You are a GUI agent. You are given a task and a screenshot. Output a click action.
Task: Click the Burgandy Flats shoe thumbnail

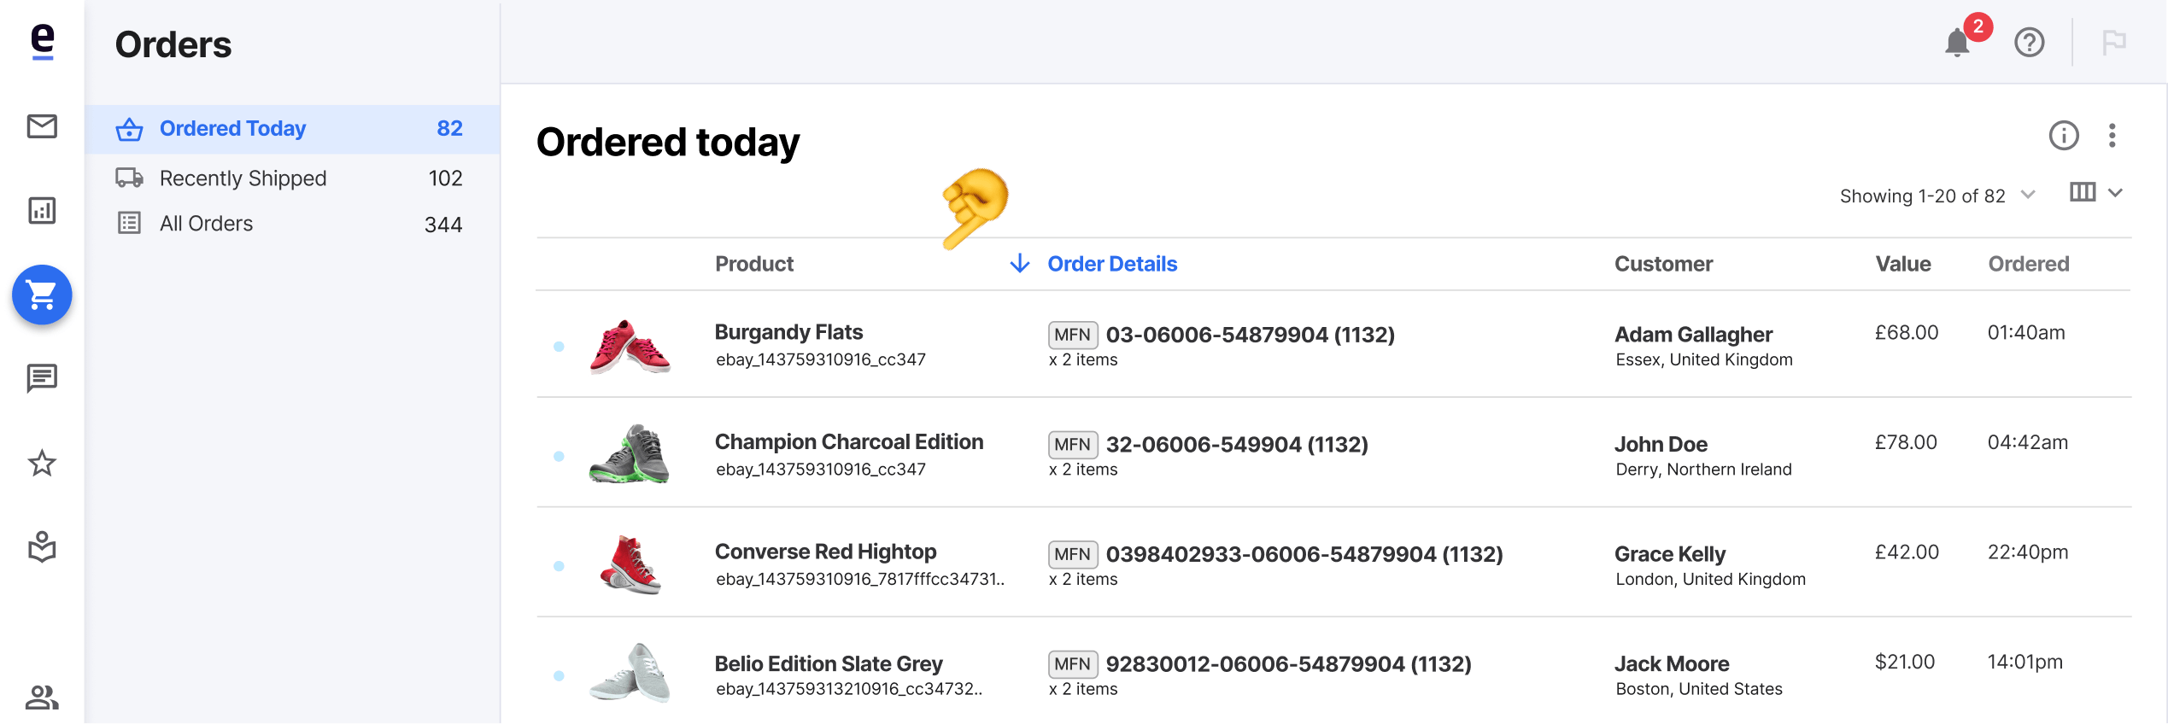(630, 347)
